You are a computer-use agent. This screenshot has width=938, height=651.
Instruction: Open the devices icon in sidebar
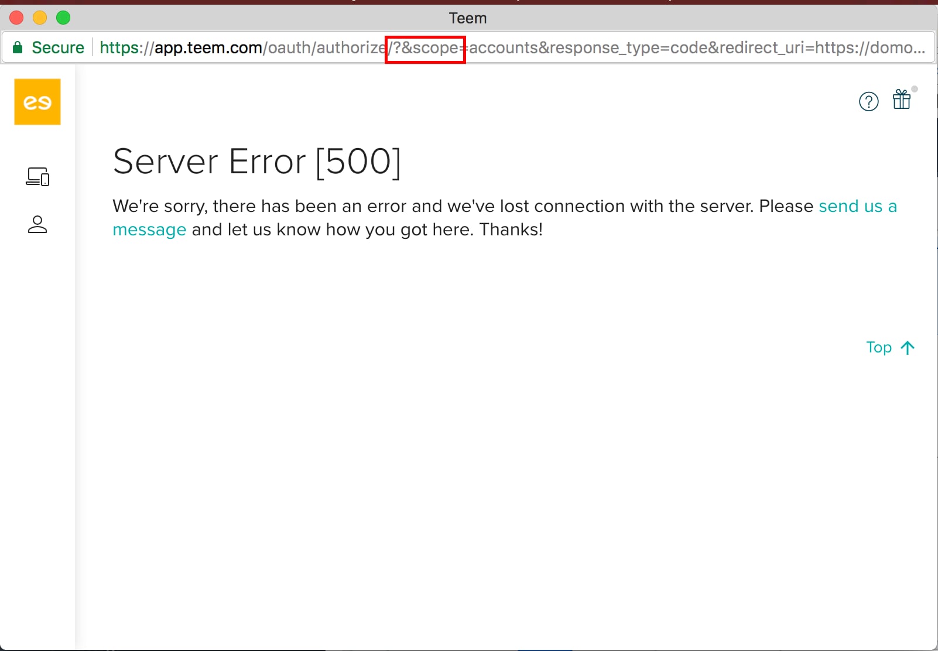(37, 176)
